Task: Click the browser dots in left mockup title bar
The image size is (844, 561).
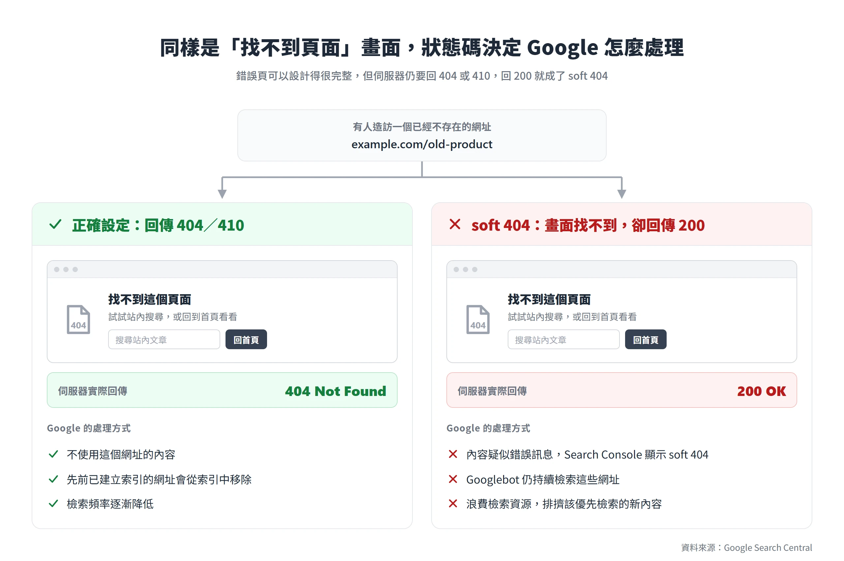Action: [66, 269]
